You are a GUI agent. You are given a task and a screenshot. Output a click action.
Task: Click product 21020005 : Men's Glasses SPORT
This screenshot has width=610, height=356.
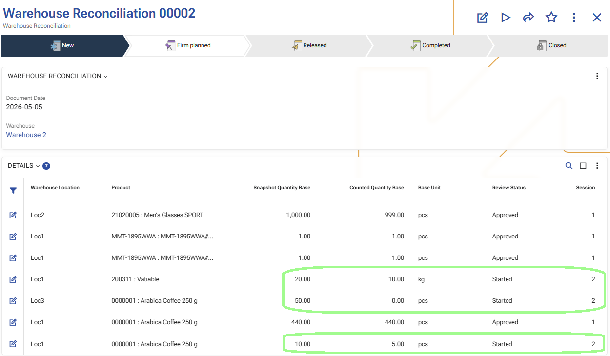point(158,215)
